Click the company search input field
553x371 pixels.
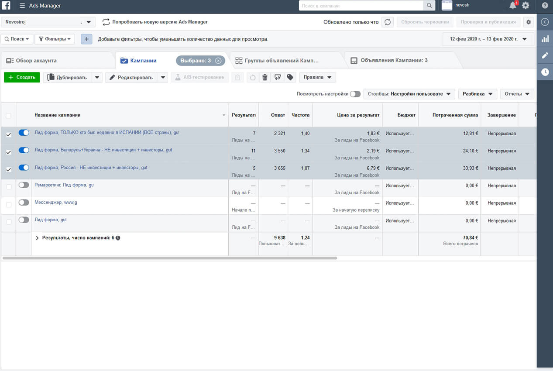361,6
